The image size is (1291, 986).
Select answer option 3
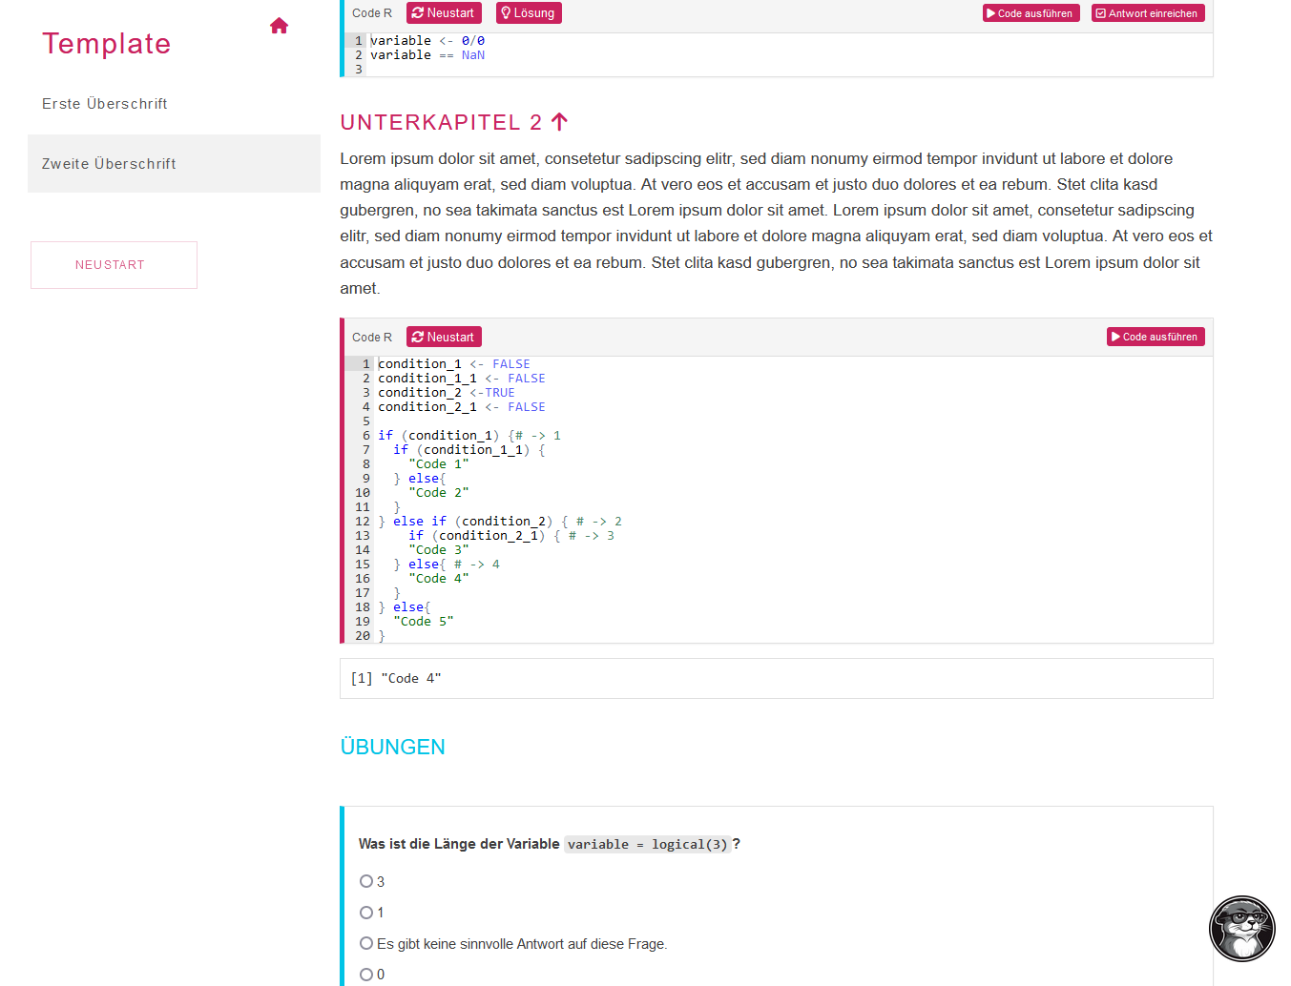coord(366,881)
